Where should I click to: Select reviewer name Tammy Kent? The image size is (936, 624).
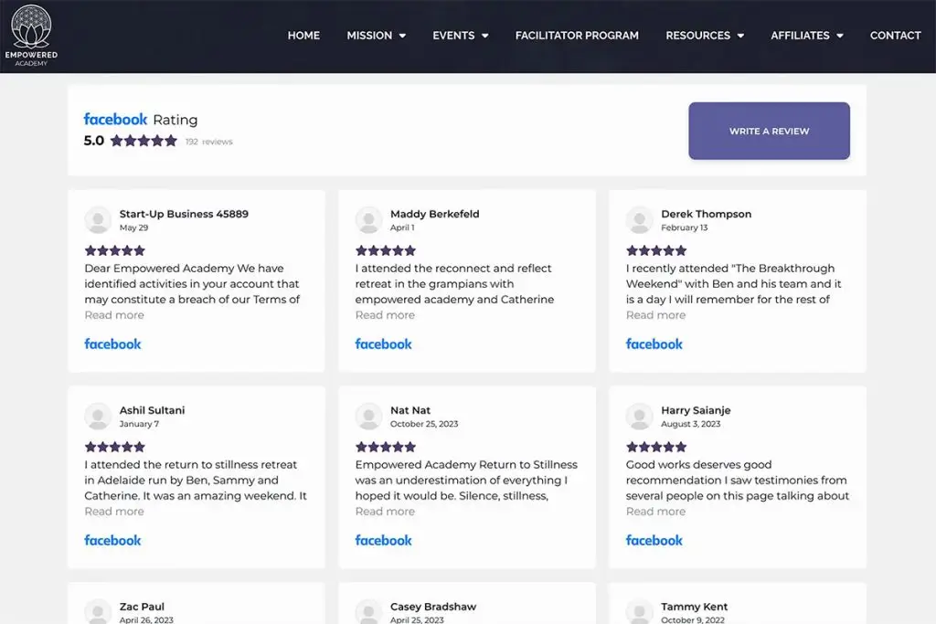[695, 606]
